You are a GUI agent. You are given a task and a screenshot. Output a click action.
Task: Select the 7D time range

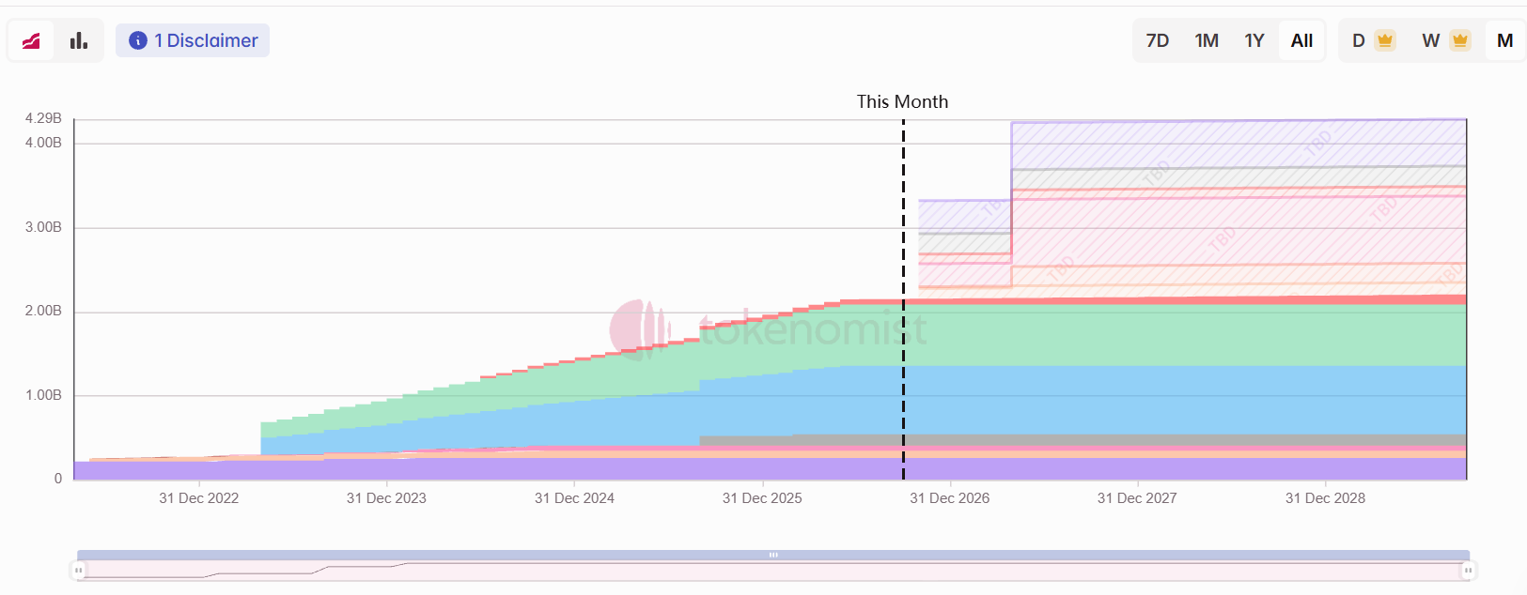1158,40
